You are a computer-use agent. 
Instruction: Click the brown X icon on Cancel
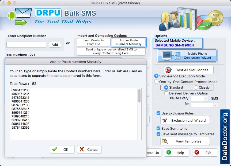pos(82,149)
